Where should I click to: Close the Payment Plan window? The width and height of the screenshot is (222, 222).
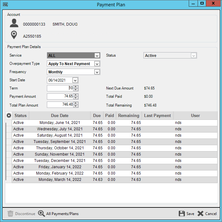click(213, 3)
